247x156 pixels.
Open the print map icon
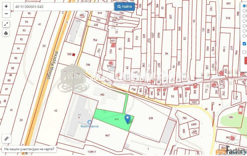[6, 33]
